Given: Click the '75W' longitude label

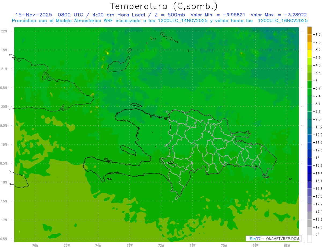Looking at the screenshot, I should [67, 245].
